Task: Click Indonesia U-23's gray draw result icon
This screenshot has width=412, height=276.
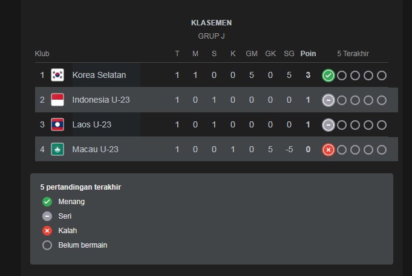Action: pyautogui.click(x=328, y=100)
